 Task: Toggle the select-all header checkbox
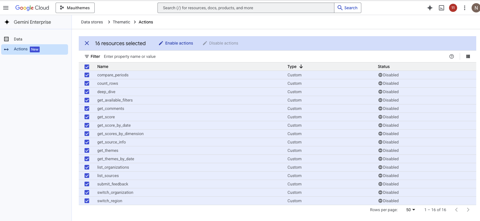[x=87, y=67]
